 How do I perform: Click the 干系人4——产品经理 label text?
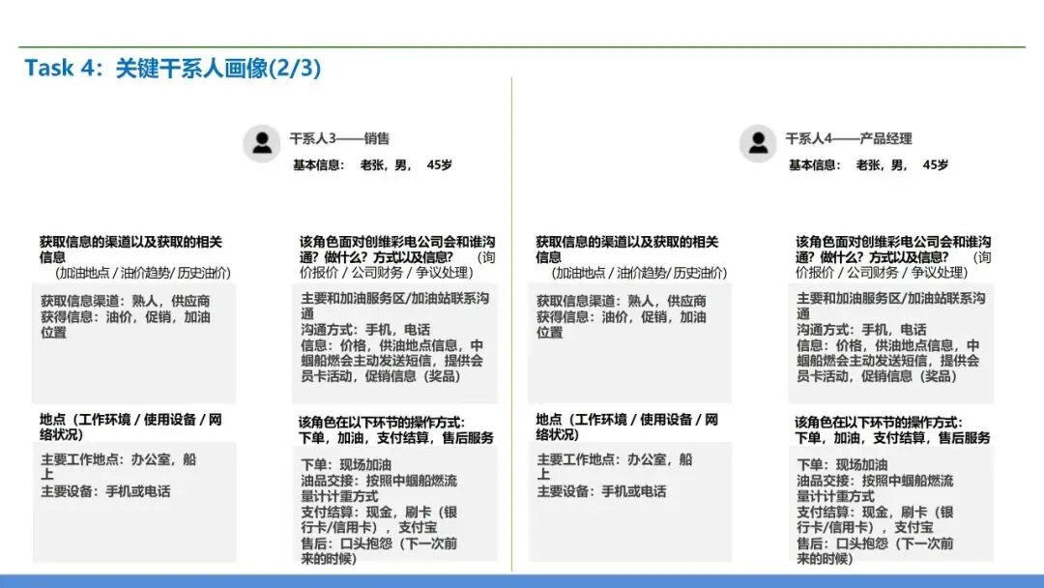[851, 139]
